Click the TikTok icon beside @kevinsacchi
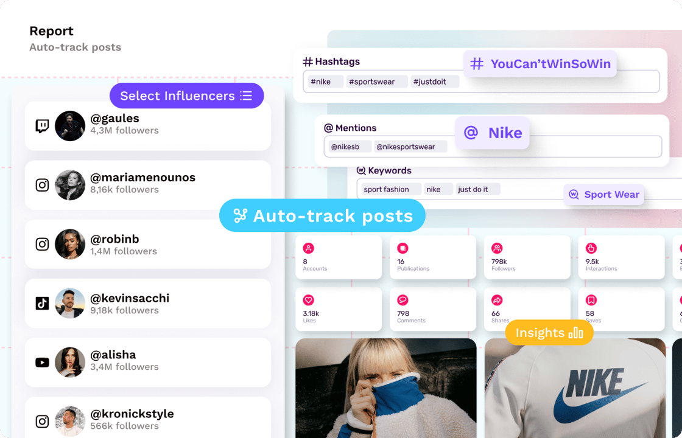 [x=42, y=303]
